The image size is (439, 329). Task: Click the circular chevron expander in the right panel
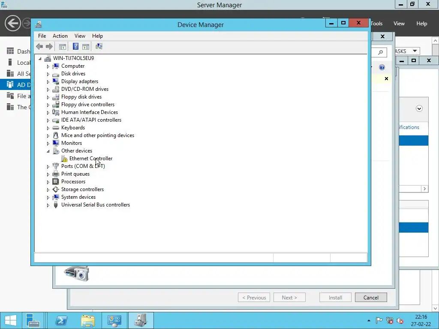pos(419,108)
